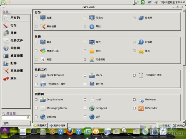
Task: Click the 后退(B) back button
Action: [x=164, y=126]
